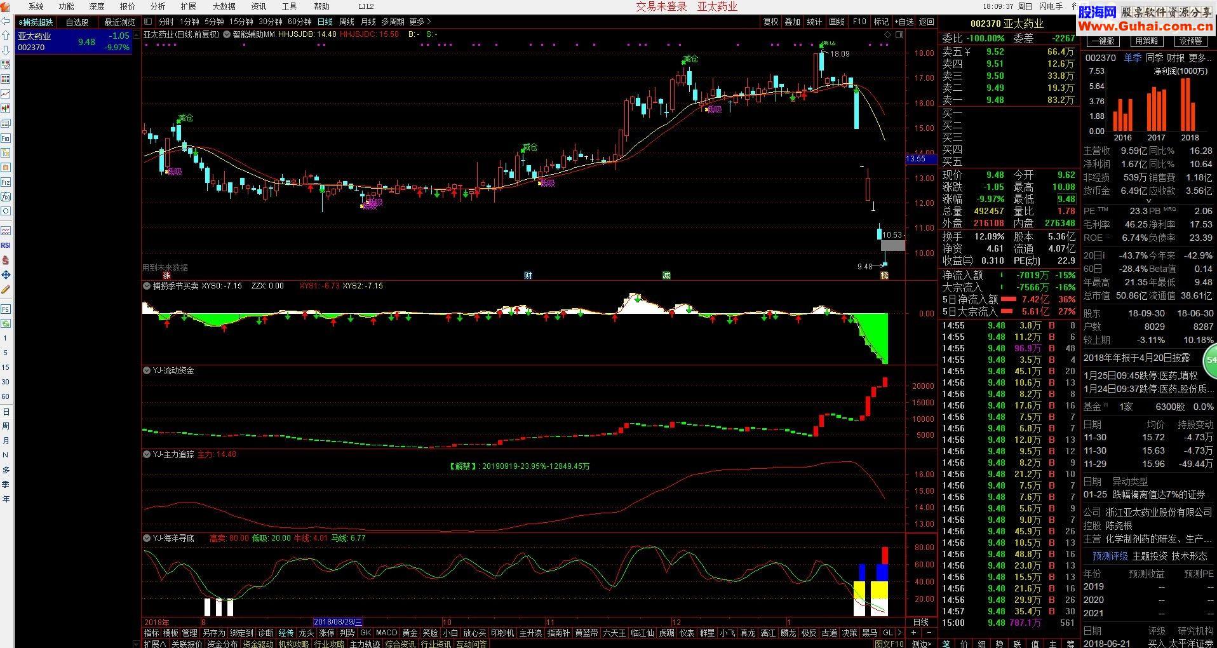
Task: Open the 功能 menu
Action: click(66, 6)
